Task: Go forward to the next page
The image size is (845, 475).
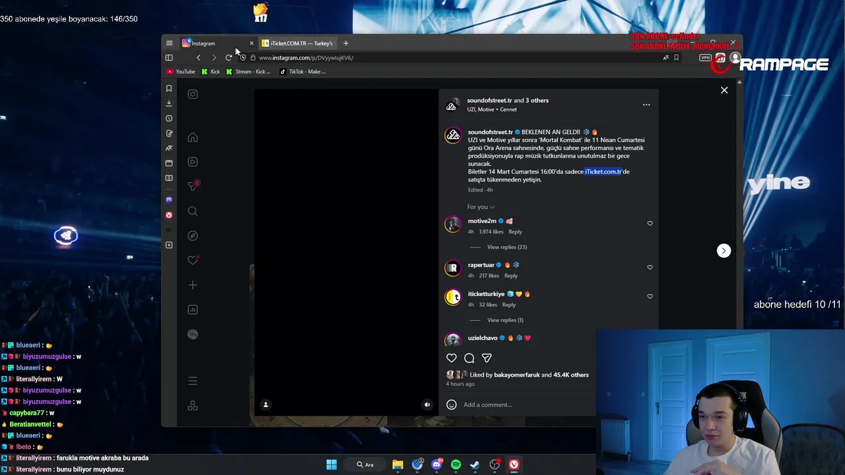Action: point(214,57)
